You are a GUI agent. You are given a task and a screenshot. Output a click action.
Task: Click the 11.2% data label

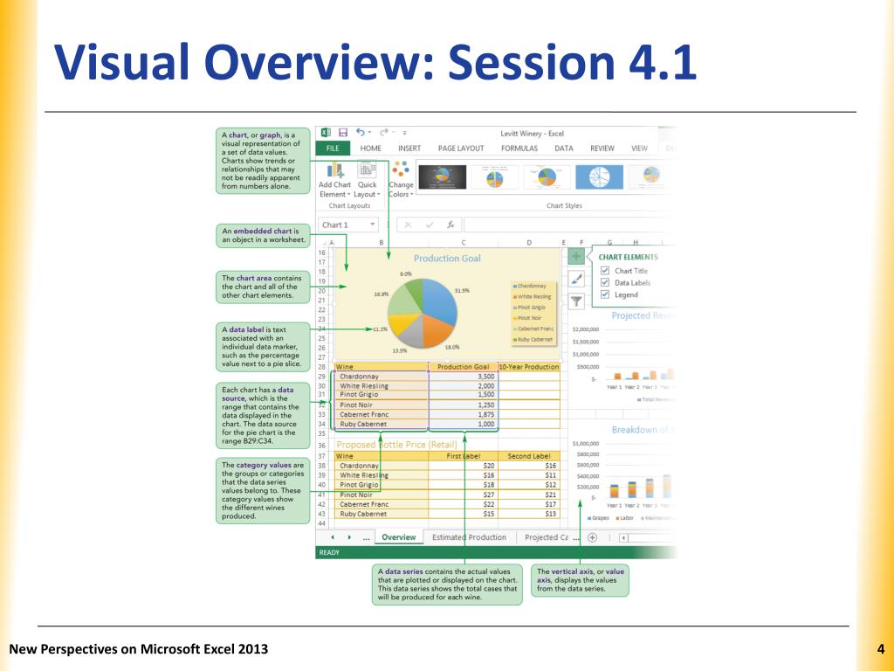[x=381, y=329]
